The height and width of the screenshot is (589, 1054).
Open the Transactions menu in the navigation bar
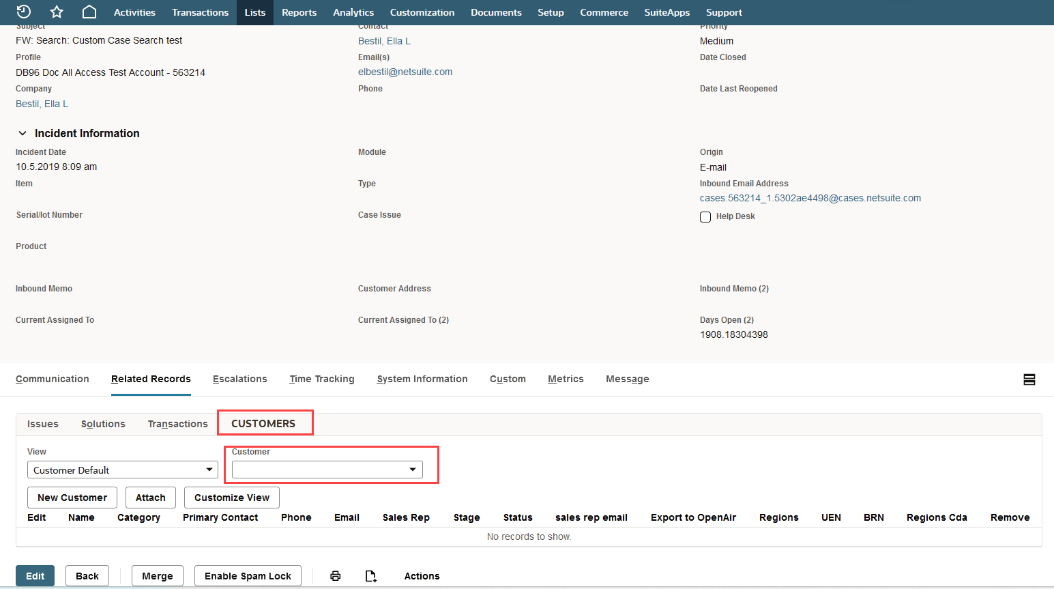coord(200,12)
